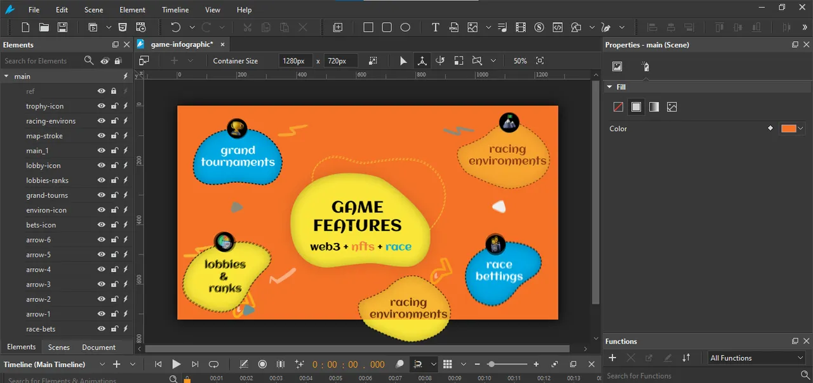Image resolution: width=813 pixels, height=383 pixels.
Task: Click the Search for Elements field
Action: (41, 61)
